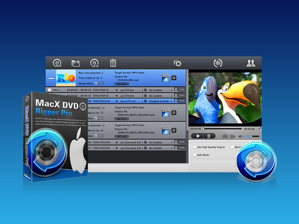Enable the Safe Mode checkbox
The height and width of the screenshot is (224, 299).
tap(194, 155)
